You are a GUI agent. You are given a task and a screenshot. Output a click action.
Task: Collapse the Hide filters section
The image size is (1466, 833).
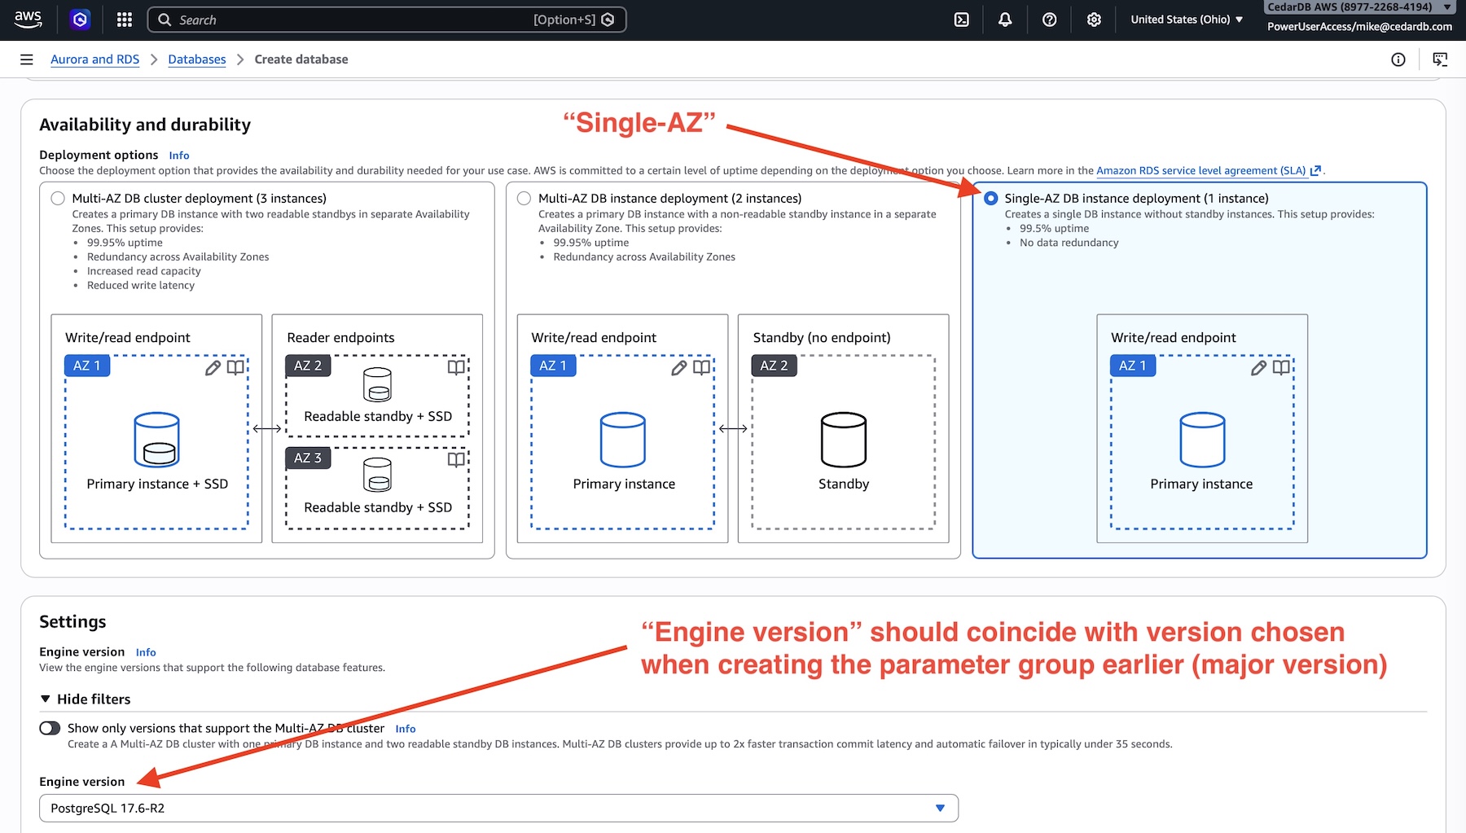[x=86, y=699]
